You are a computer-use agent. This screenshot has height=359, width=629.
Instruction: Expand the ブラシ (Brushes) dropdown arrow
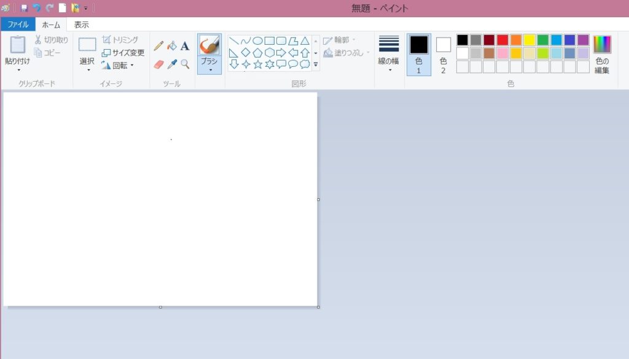pyautogui.click(x=209, y=70)
